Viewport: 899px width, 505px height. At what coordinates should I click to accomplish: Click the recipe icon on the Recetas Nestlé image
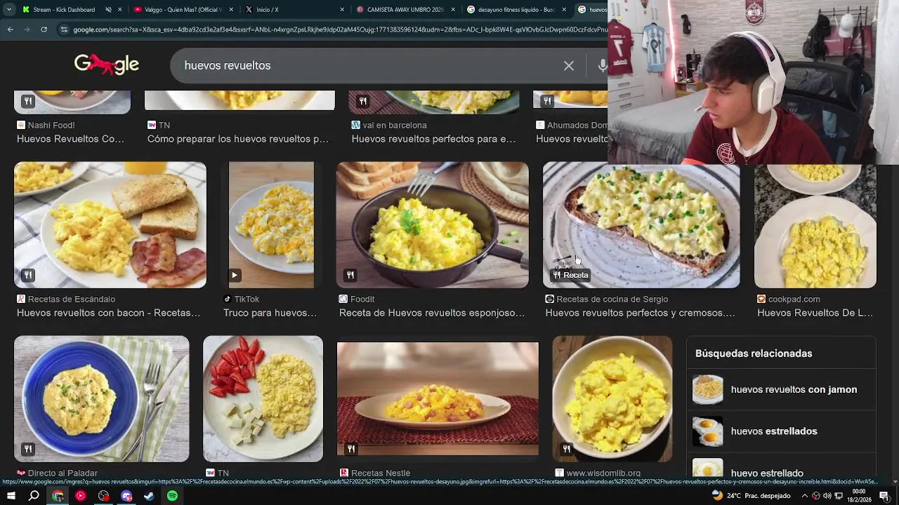click(x=351, y=449)
